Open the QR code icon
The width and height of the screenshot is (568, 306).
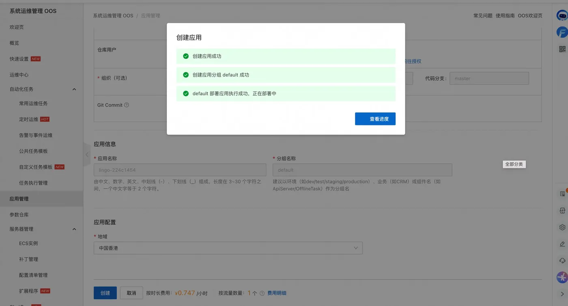click(562, 49)
